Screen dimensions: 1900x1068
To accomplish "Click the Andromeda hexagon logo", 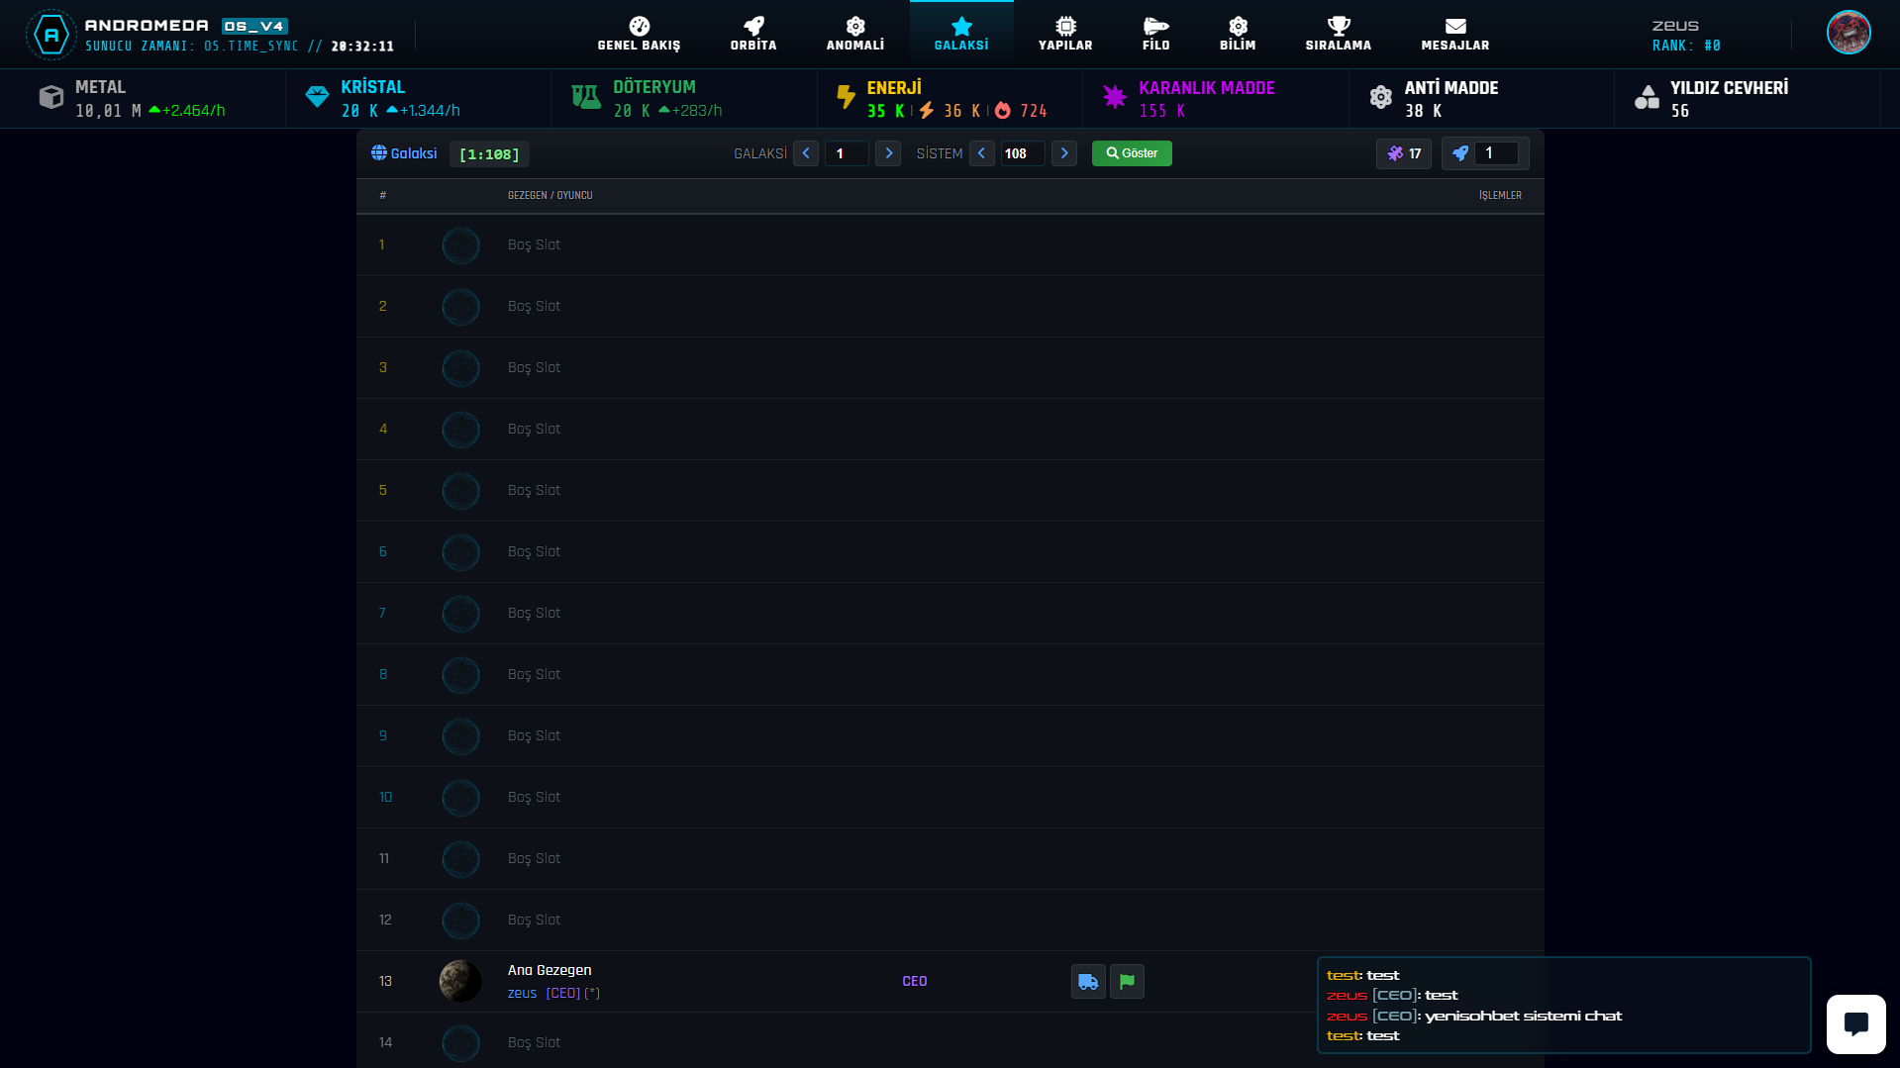I will (51, 35).
